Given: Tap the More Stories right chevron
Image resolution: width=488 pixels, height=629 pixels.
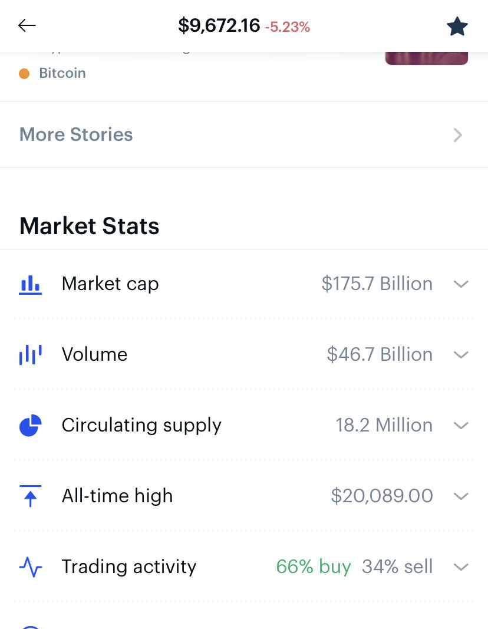Looking at the screenshot, I should (x=458, y=135).
